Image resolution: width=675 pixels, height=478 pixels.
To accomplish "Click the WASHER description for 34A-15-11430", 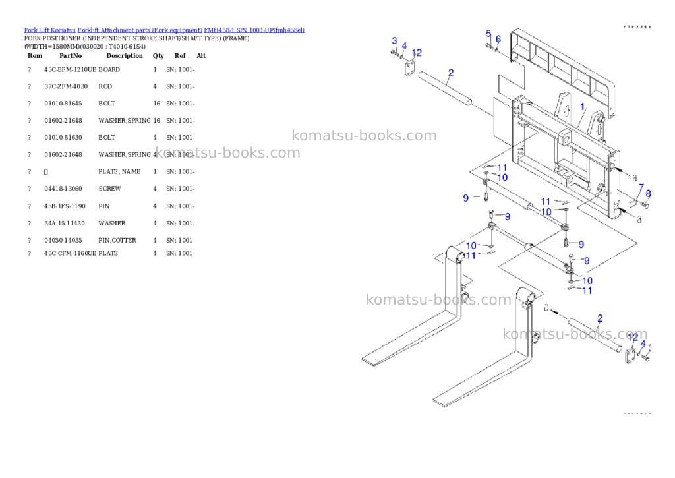I will 112,224.
